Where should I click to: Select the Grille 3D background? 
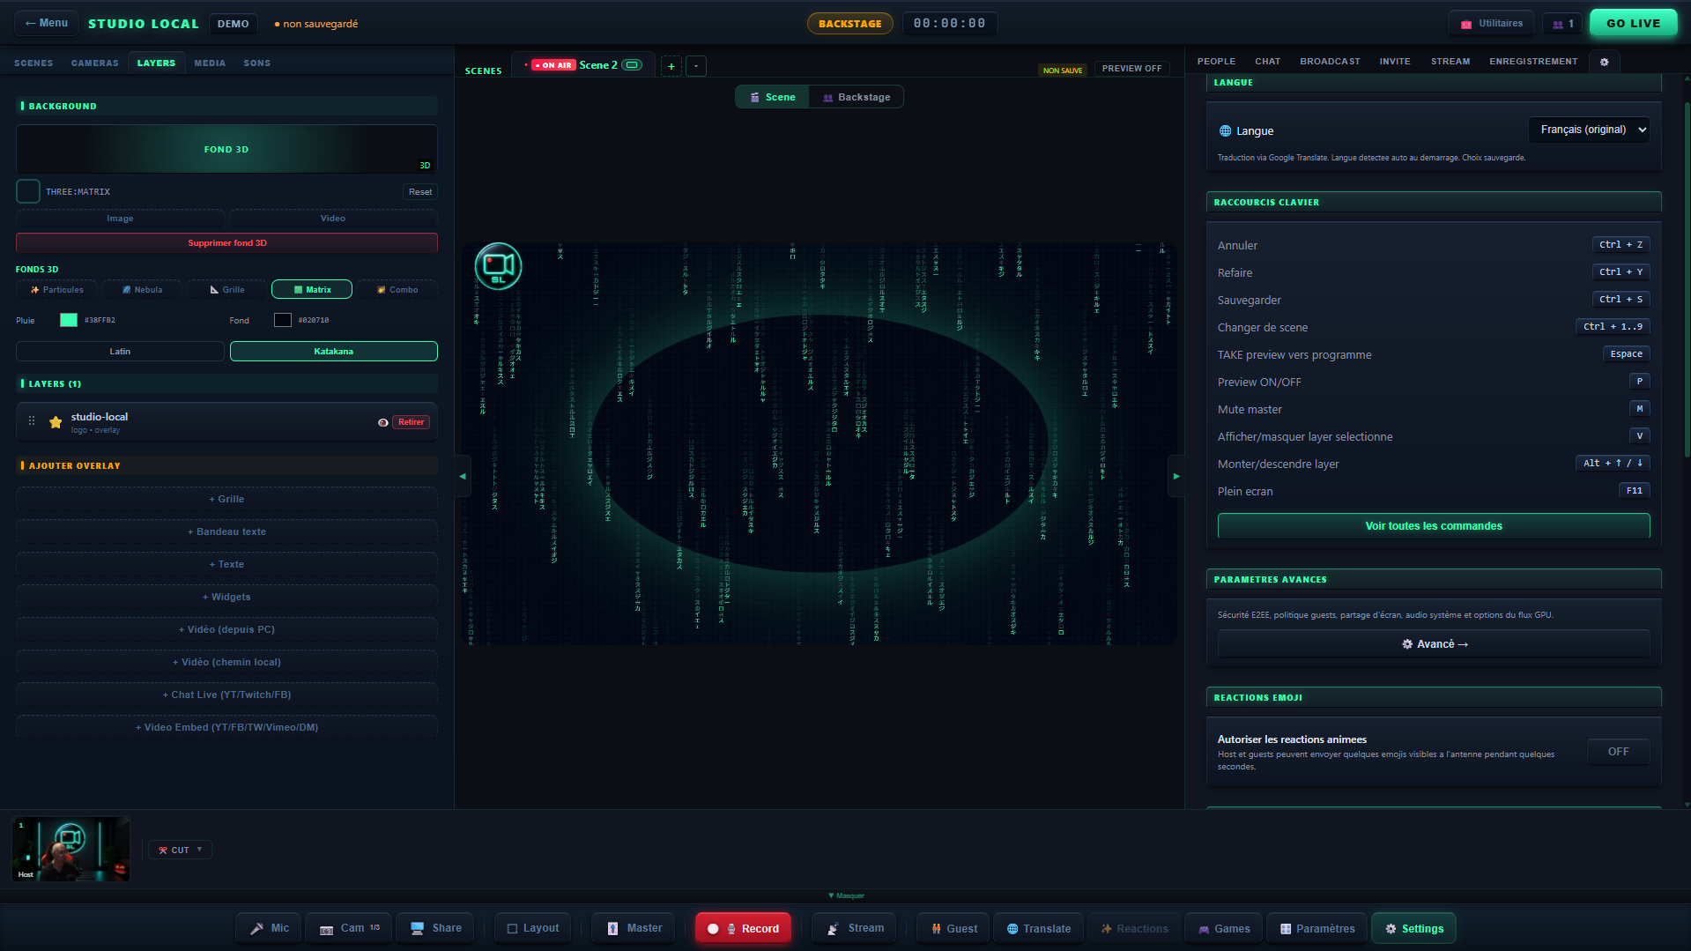pyautogui.click(x=226, y=290)
